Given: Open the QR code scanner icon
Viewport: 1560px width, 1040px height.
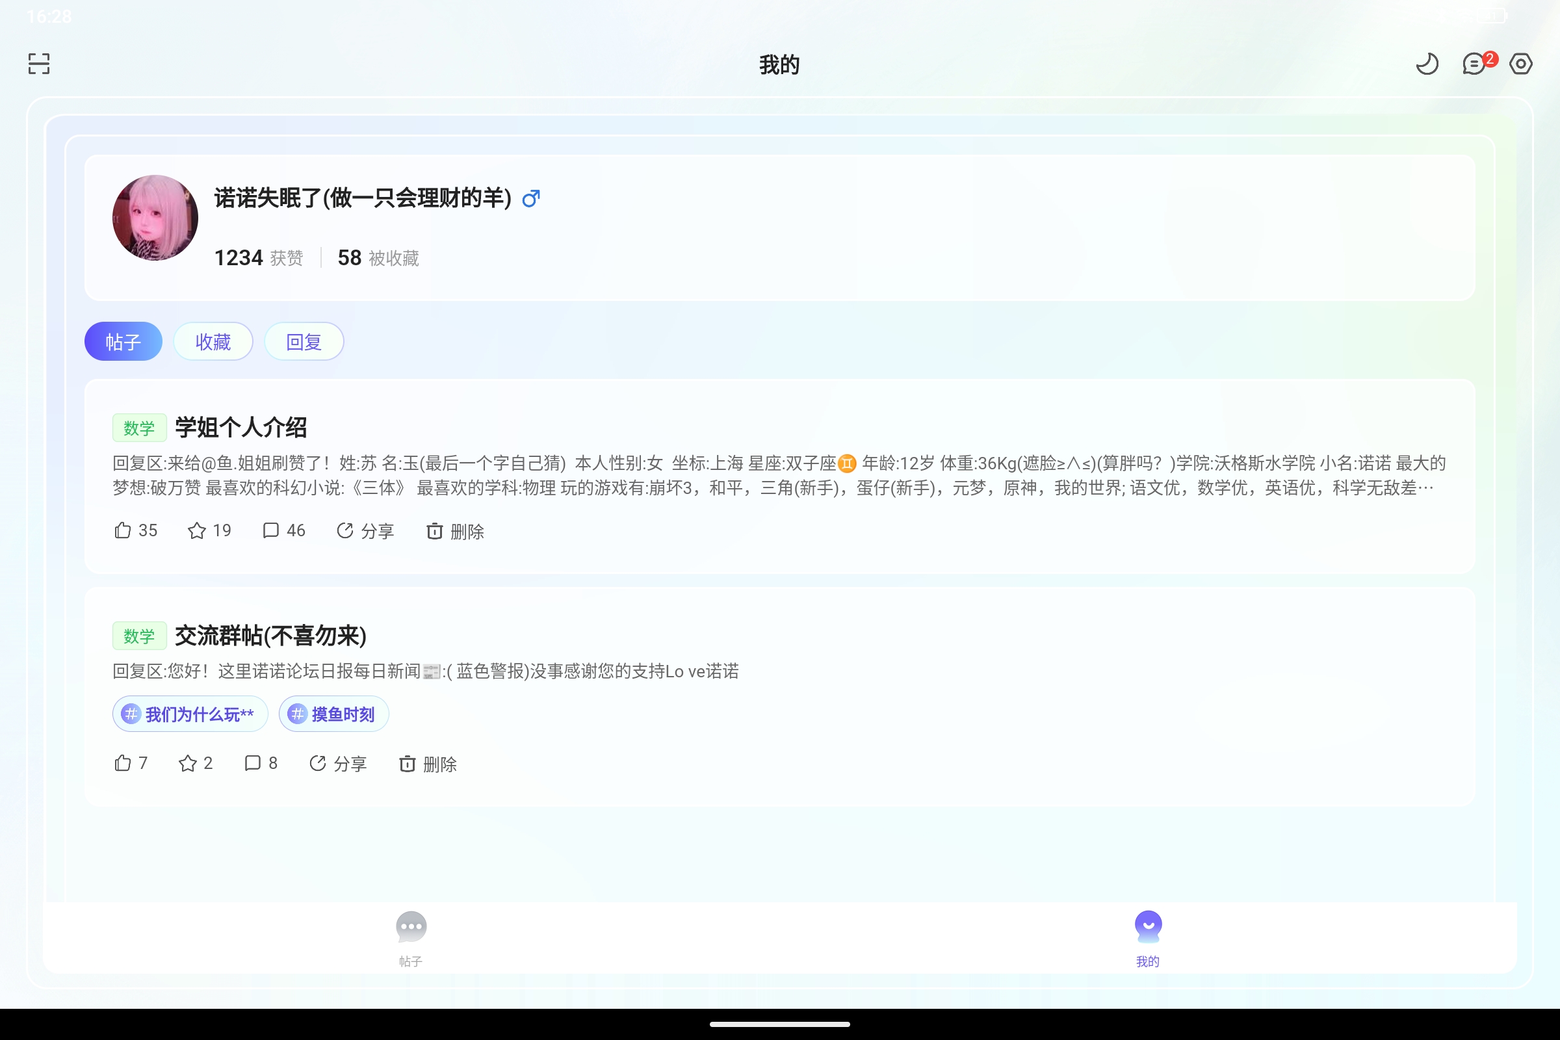Looking at the screenshot, I should (x=38, y=64).
